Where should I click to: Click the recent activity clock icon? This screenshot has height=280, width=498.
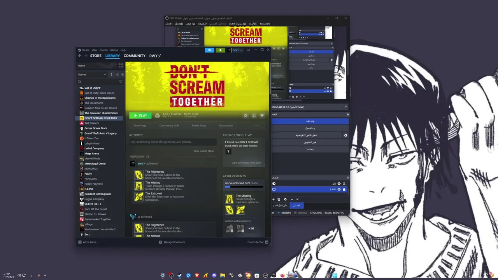[117, 74]
